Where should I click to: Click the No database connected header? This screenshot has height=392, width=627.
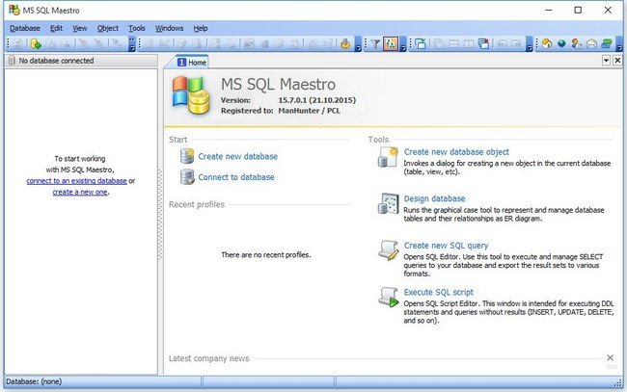[x=81, y=61]
